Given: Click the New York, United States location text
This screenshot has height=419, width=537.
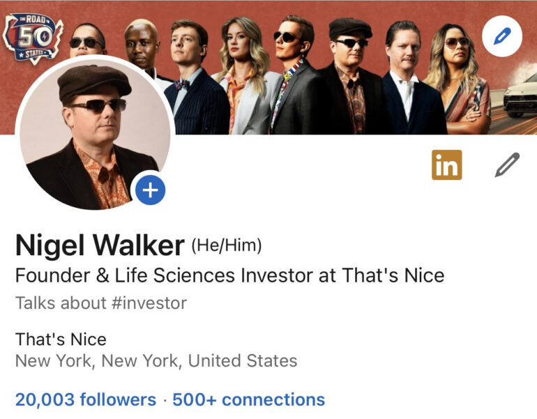Looking at the screenshot, I should [156, 361].
